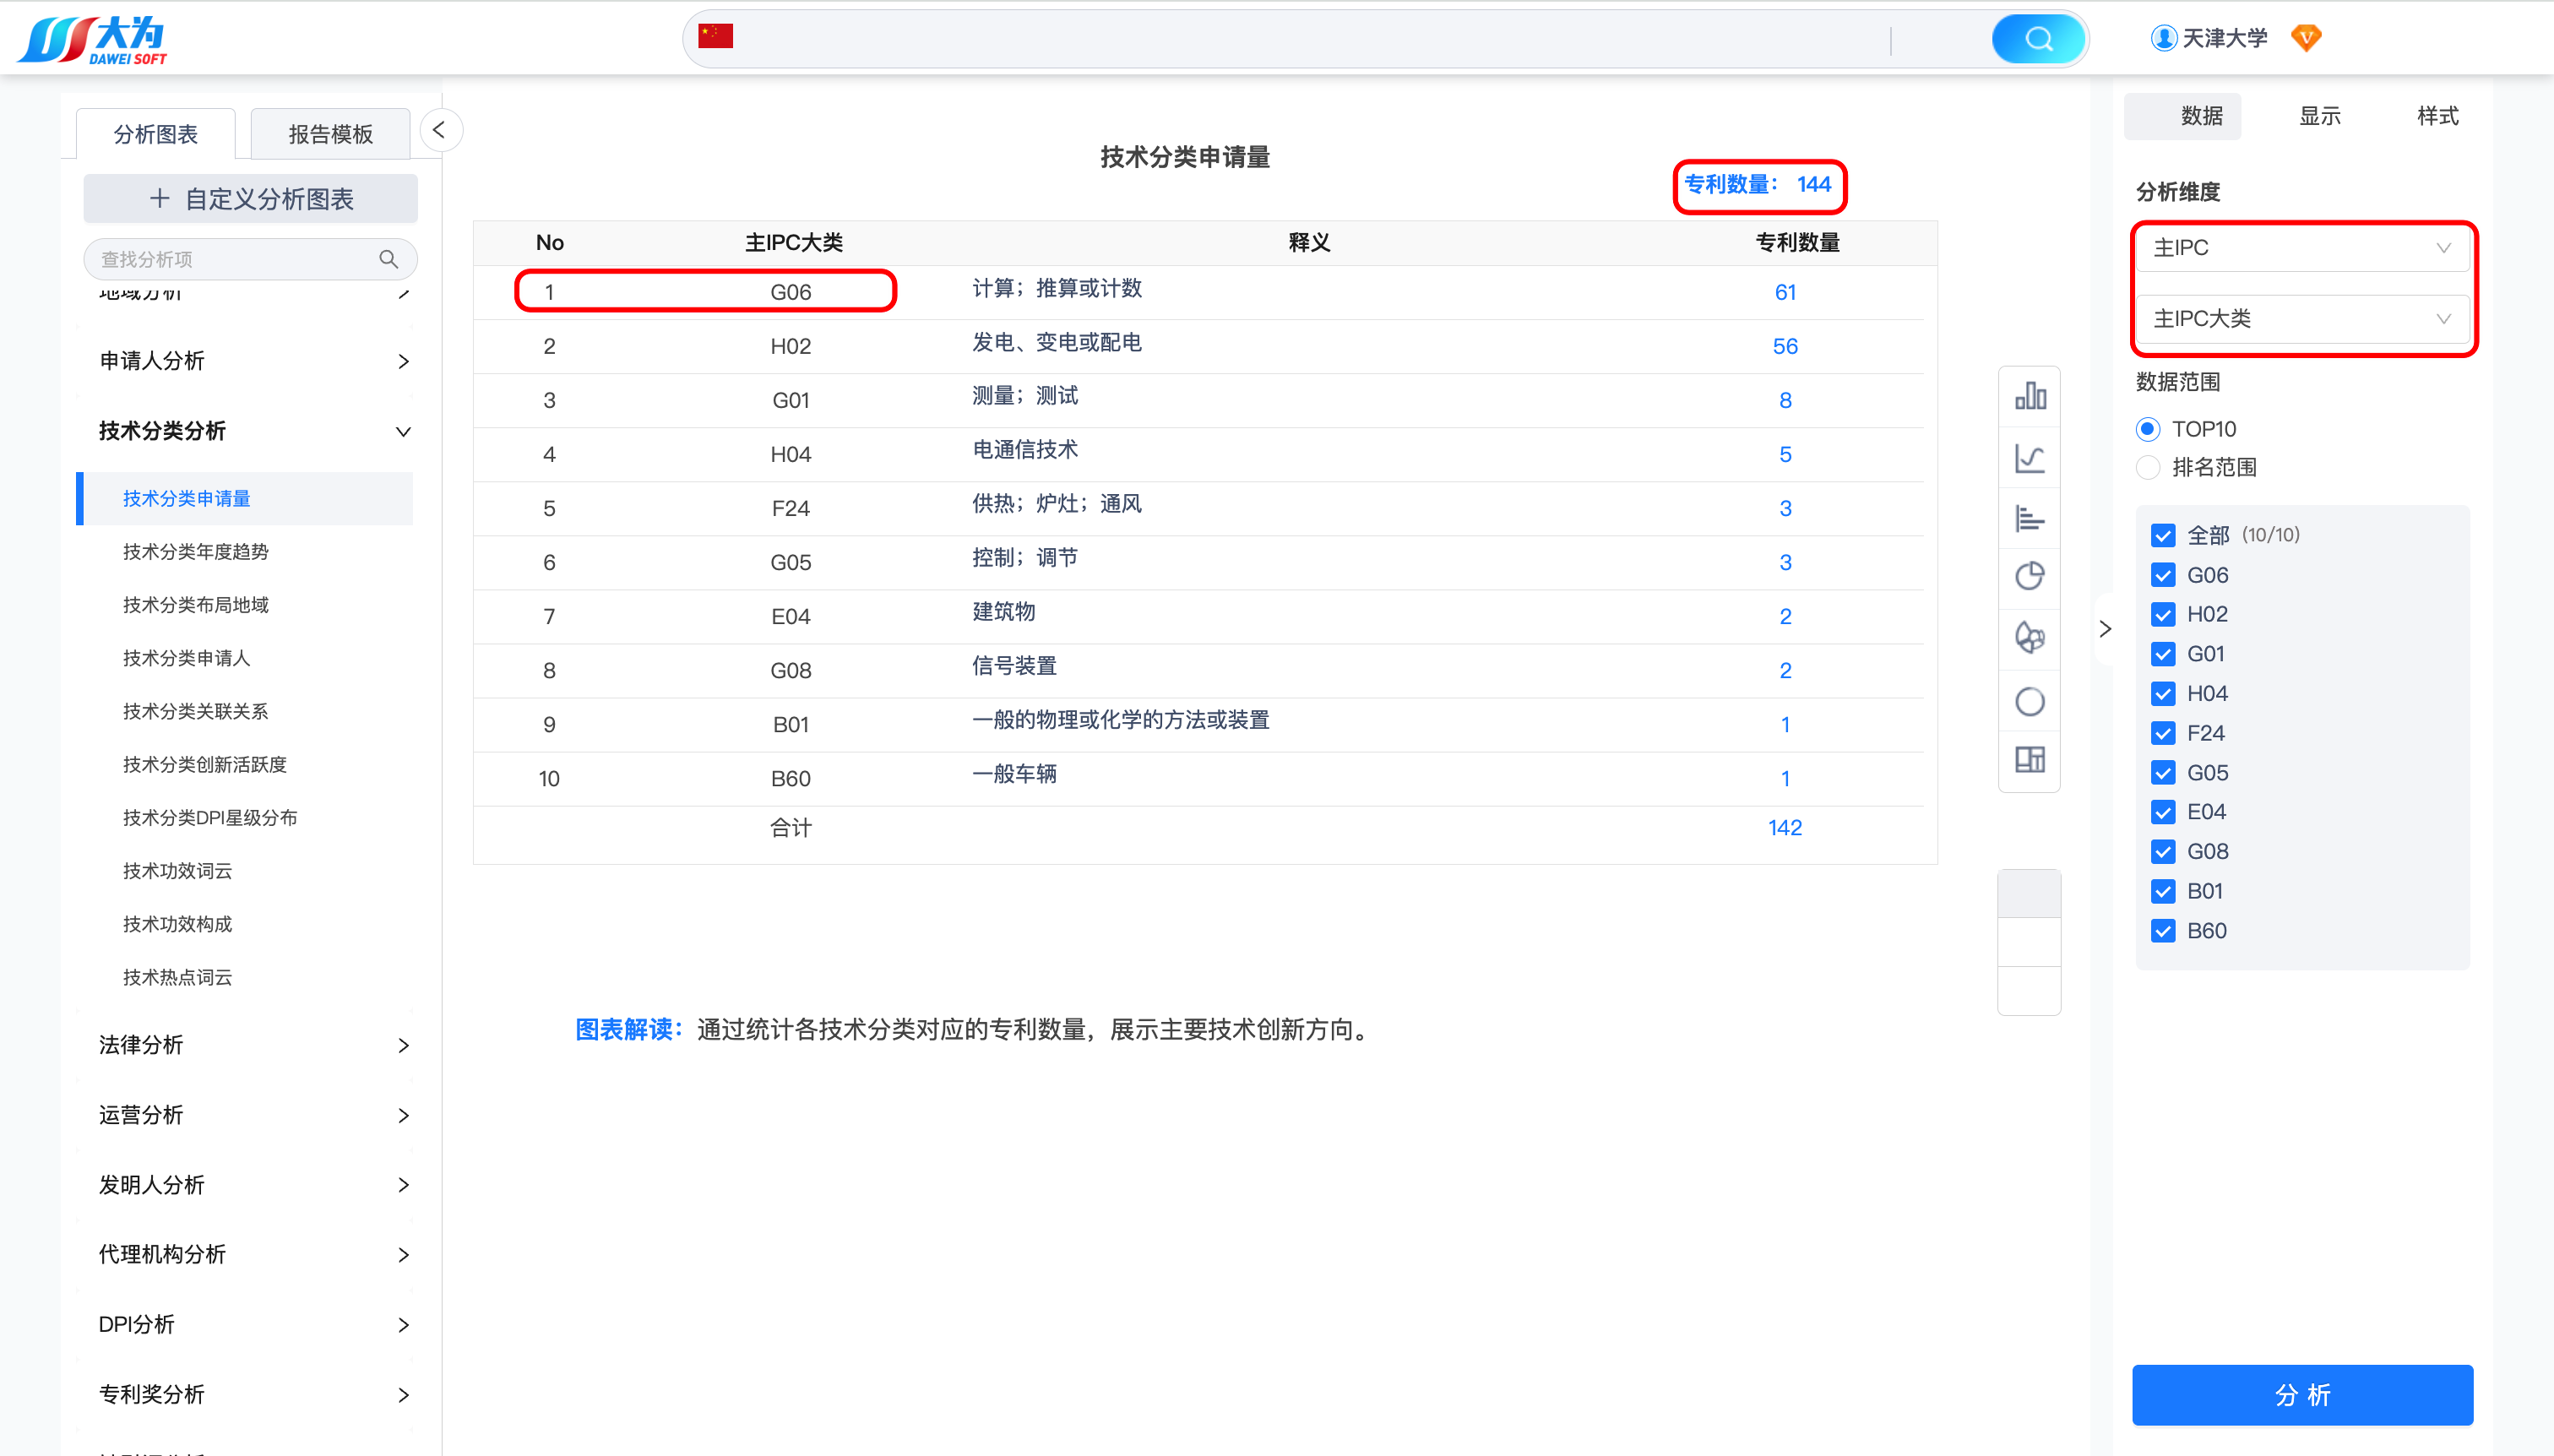Open the 主IPC dimension dropdown

[x=2301, y=248]
